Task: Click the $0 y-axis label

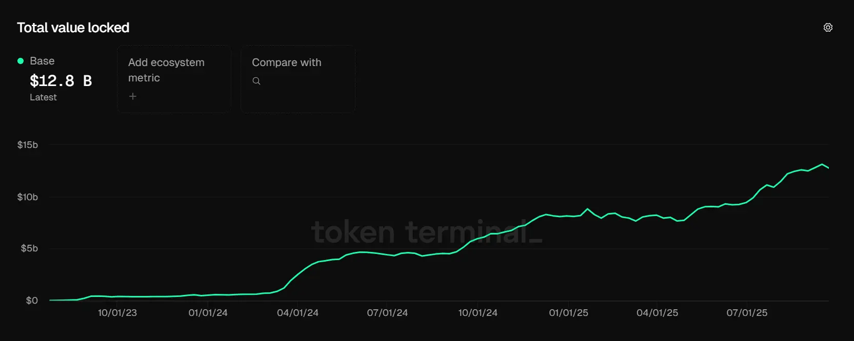Action: tap(32, 301)
